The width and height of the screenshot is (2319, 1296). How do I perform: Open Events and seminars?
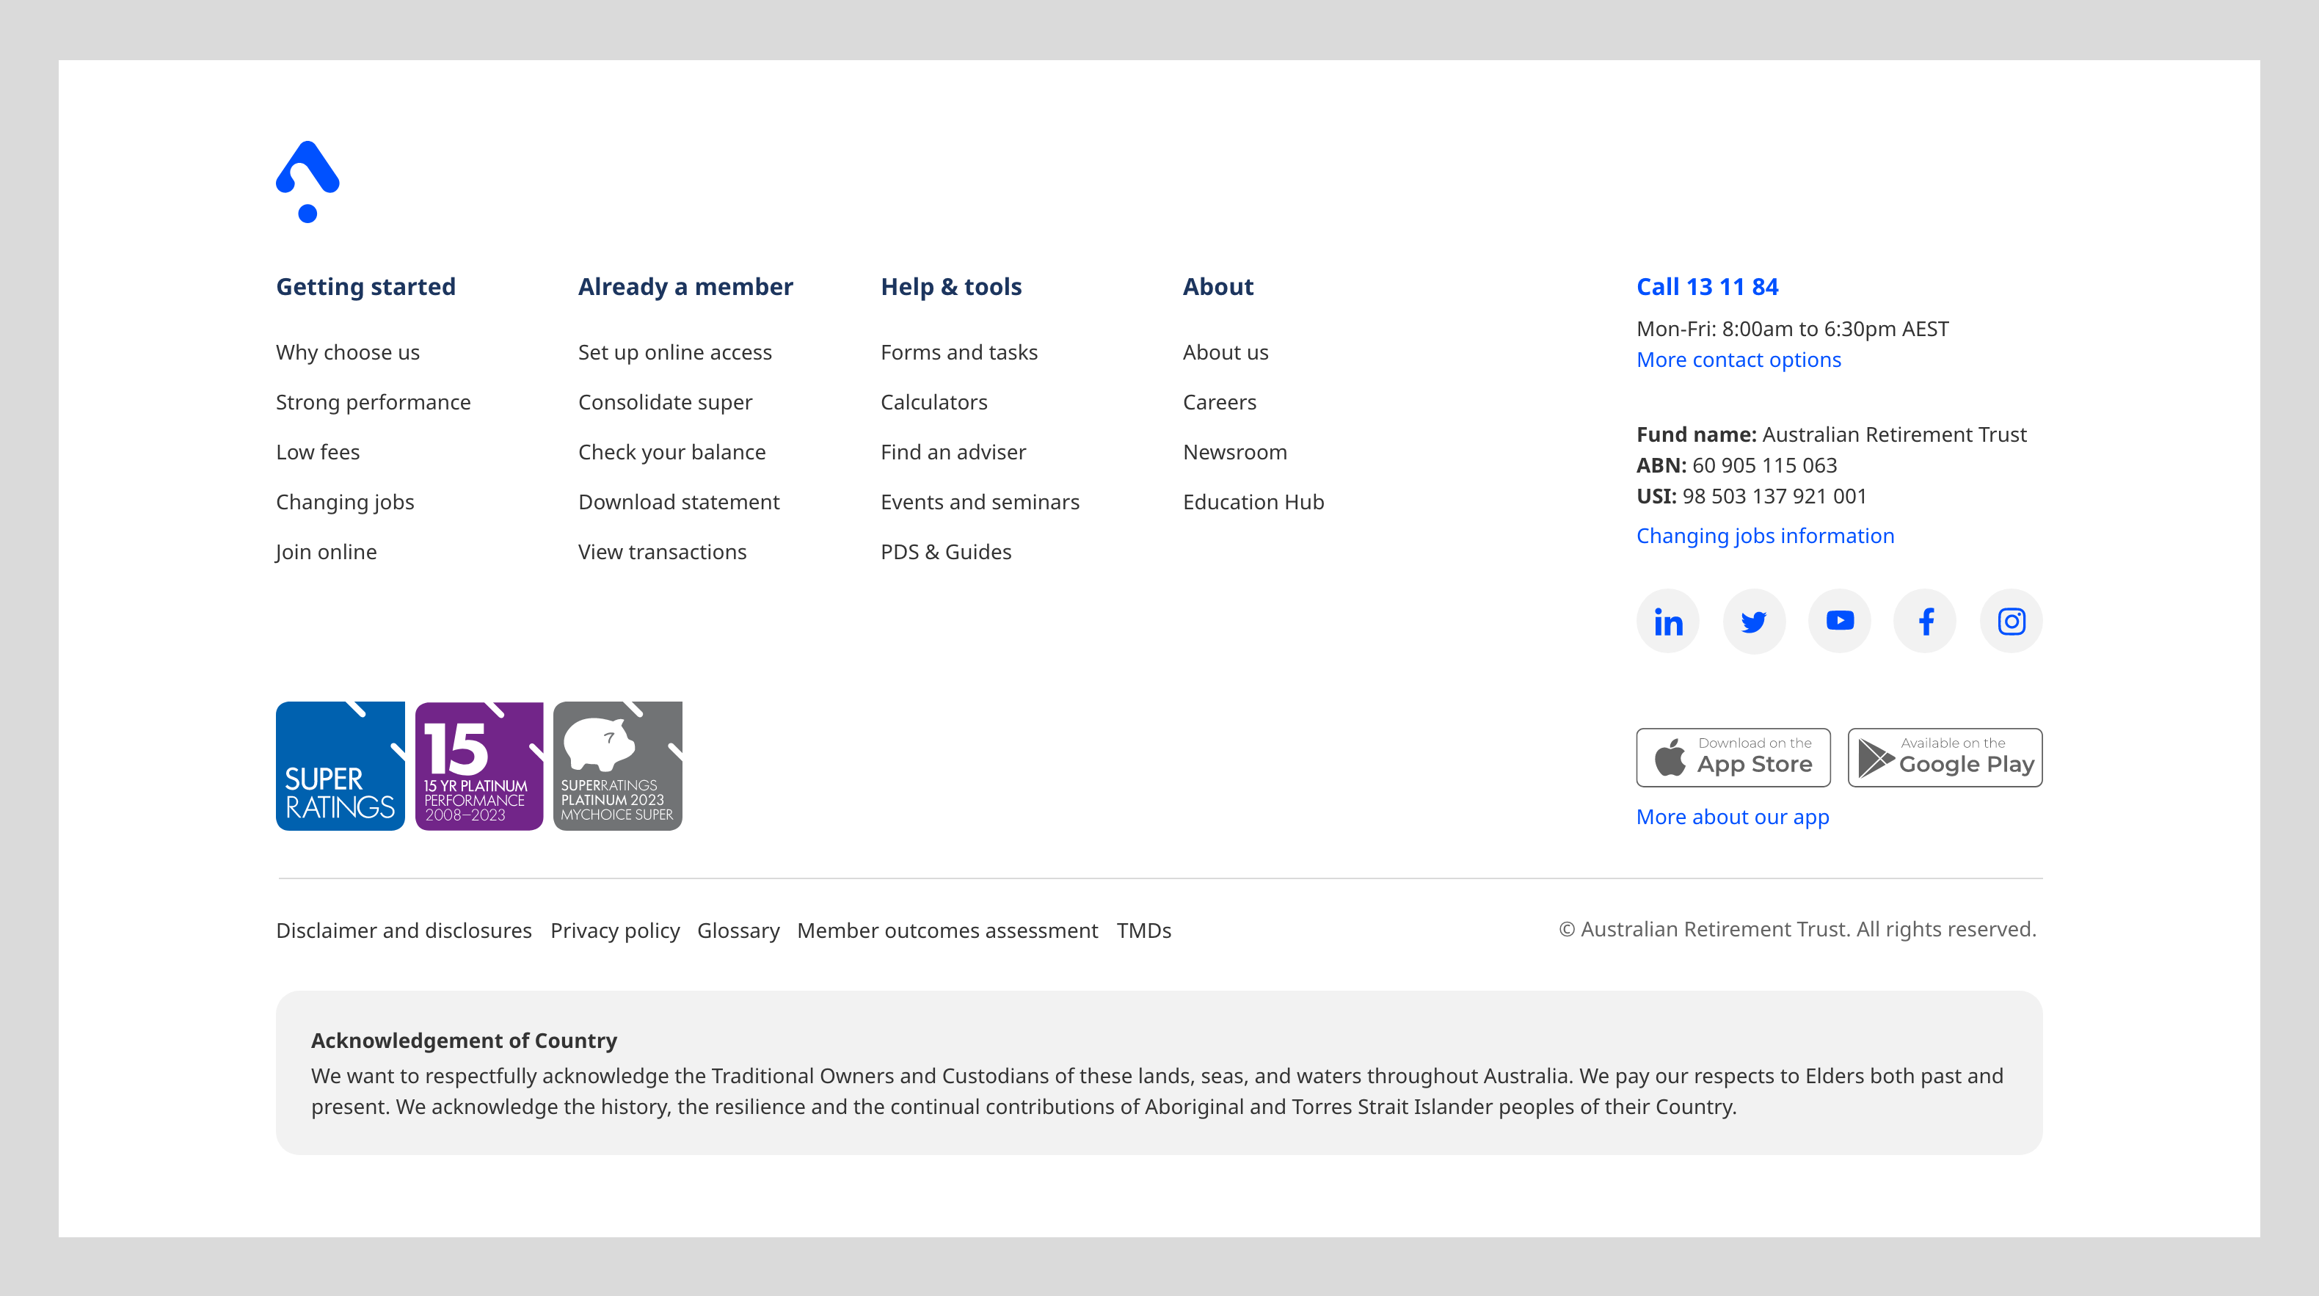980,502
